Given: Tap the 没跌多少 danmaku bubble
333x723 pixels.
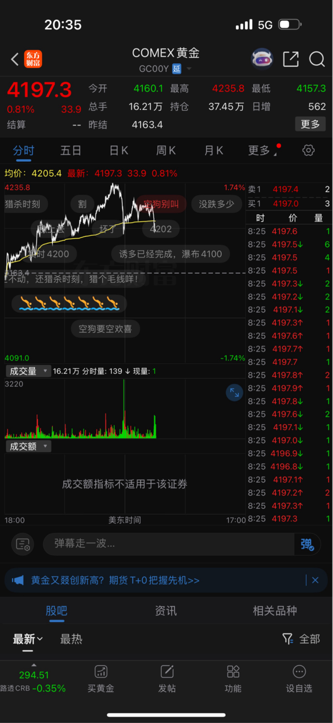Looking at the screenshot, I should [x=217, y=204].
